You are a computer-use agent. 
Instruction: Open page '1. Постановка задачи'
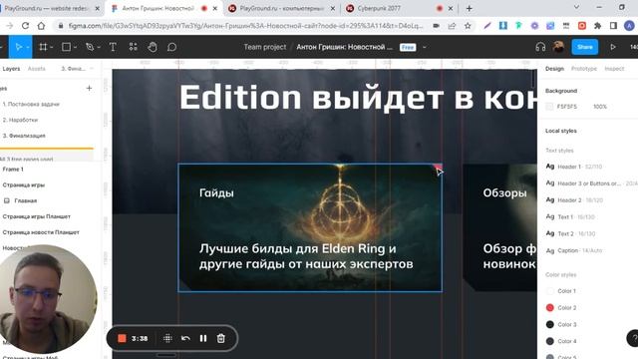[31, 104]
